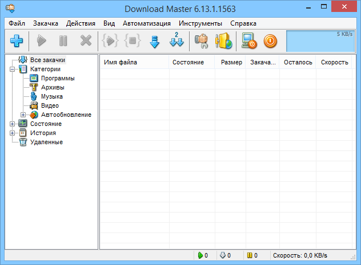Screen dimensions: 361x265
Task: Select the Архивы category label
Action: (x=53, y=88)
